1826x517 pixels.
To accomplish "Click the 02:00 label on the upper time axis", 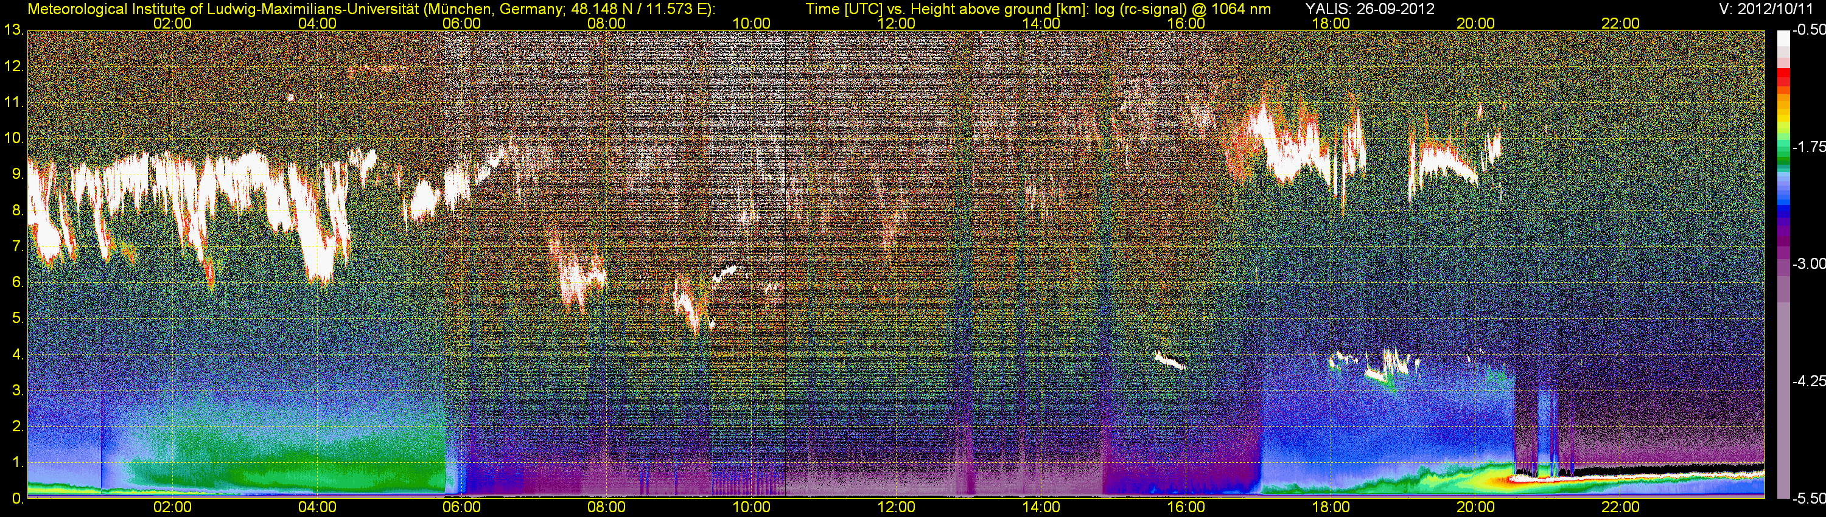I will (x=172, y=23).
